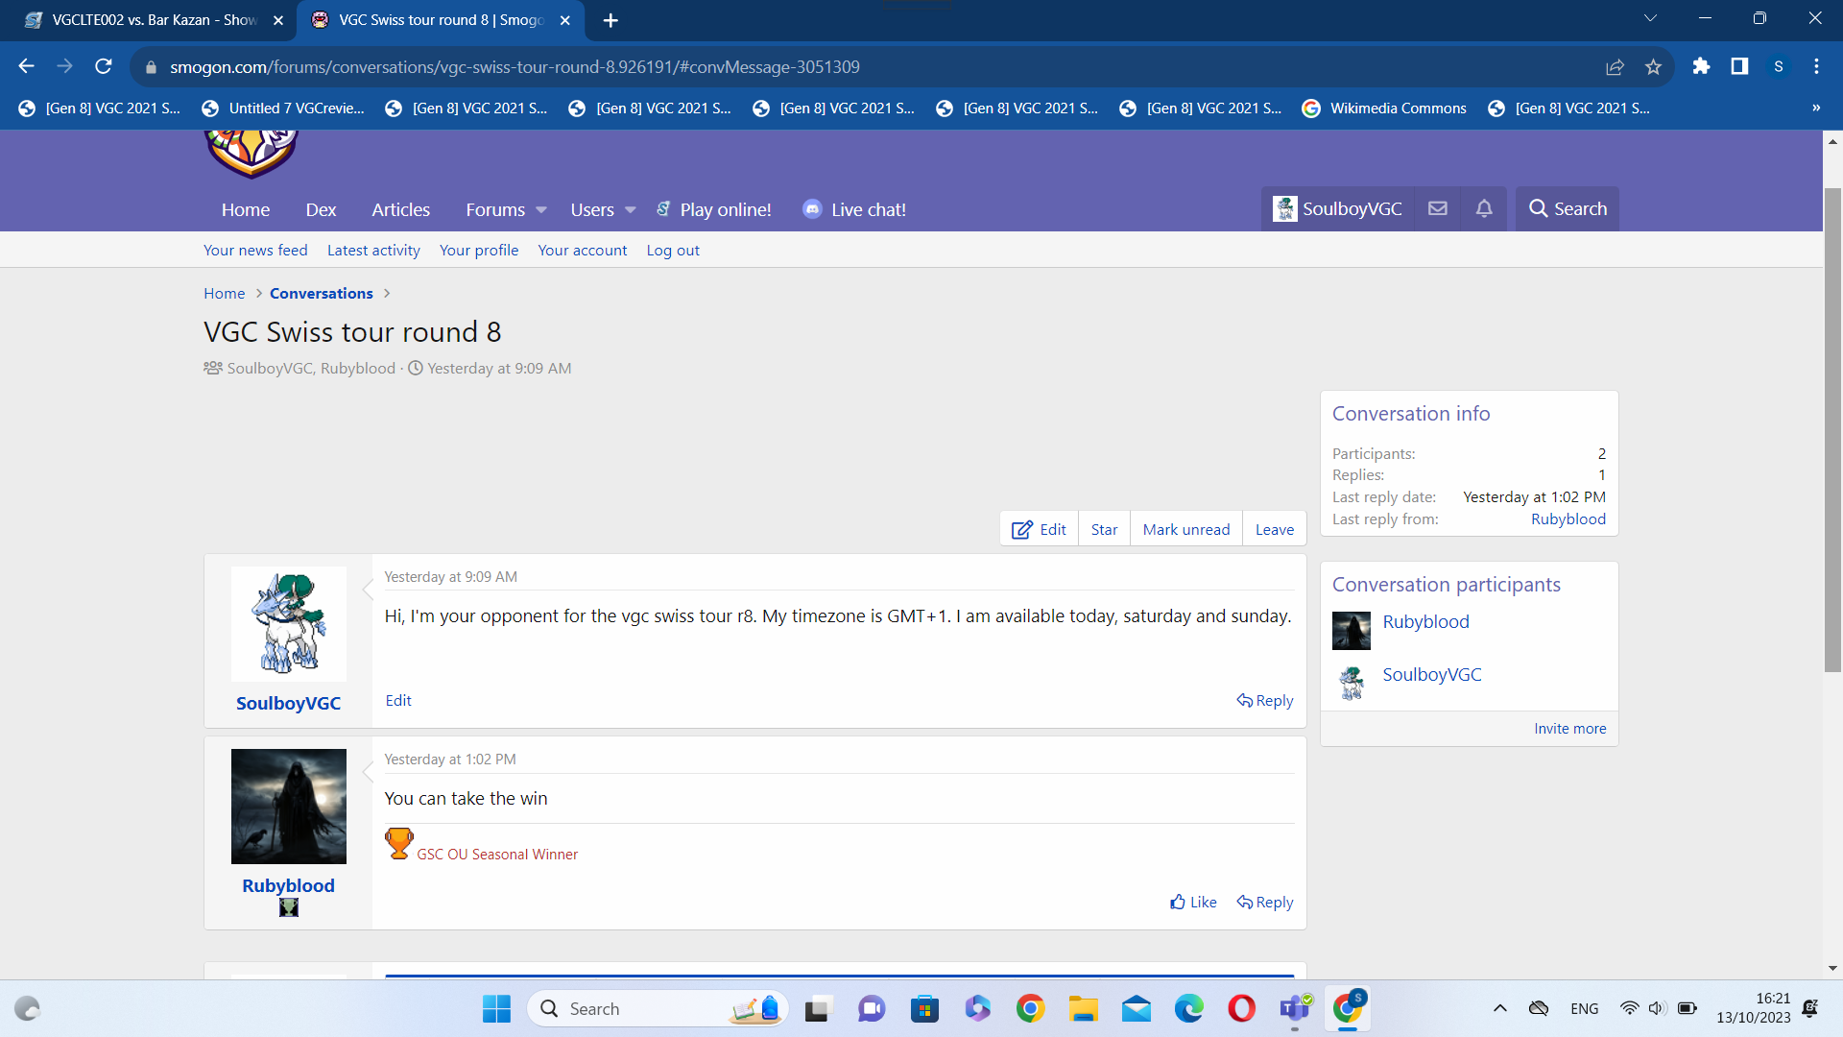Leave the conversation
Image resolution: width=1843 pixels, height=1037 pixels.
(1274, 529)
